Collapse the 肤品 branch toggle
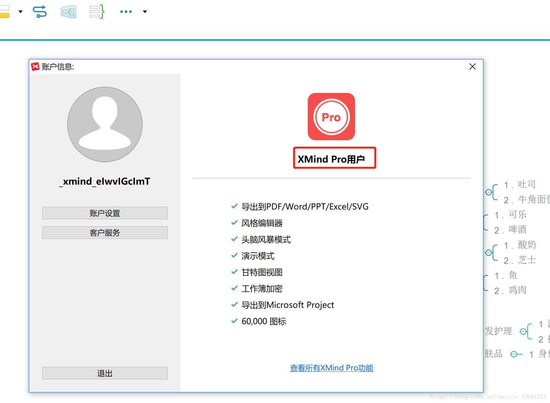The height and width of the screenshot is (403, 550). [513, 354]
